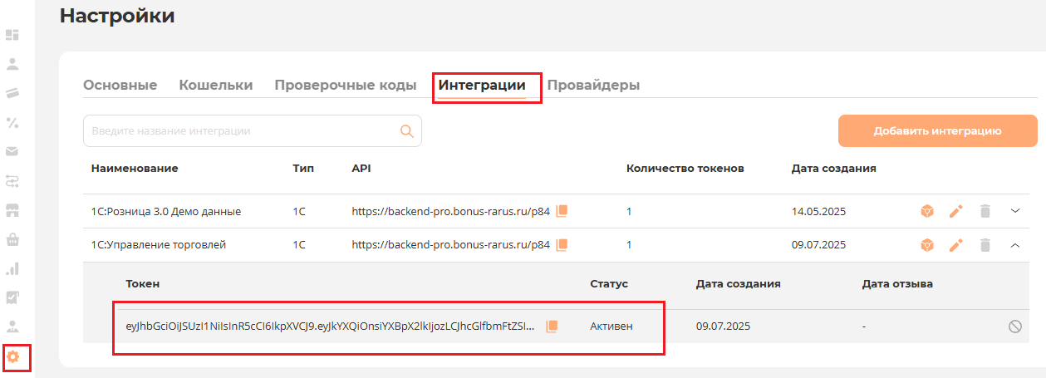Image resolution: width=1046 pixels, height=378 pixels.
Task: Copy the active token to clipboard
Action: [552, 326]
